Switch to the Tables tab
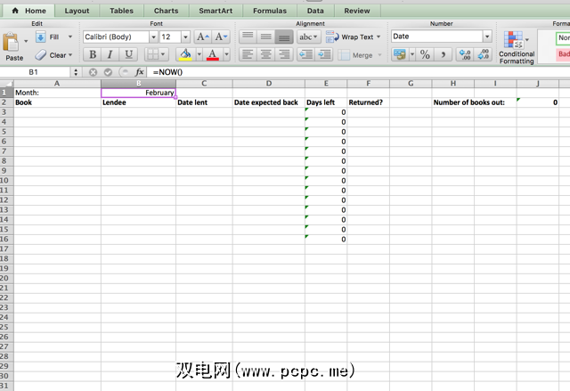Screen dimensions: 570x391 point(121,11)
